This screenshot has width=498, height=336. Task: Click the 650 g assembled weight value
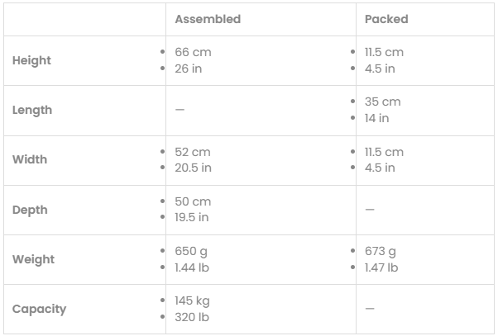193,251
